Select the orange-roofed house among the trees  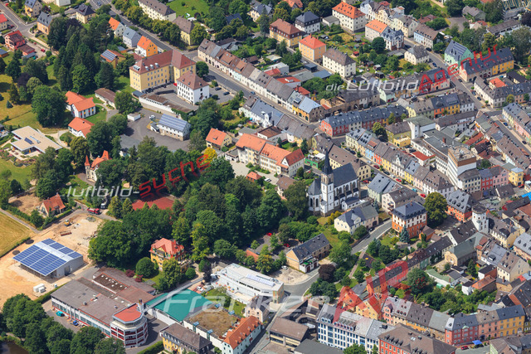click(x=167, y=250)
